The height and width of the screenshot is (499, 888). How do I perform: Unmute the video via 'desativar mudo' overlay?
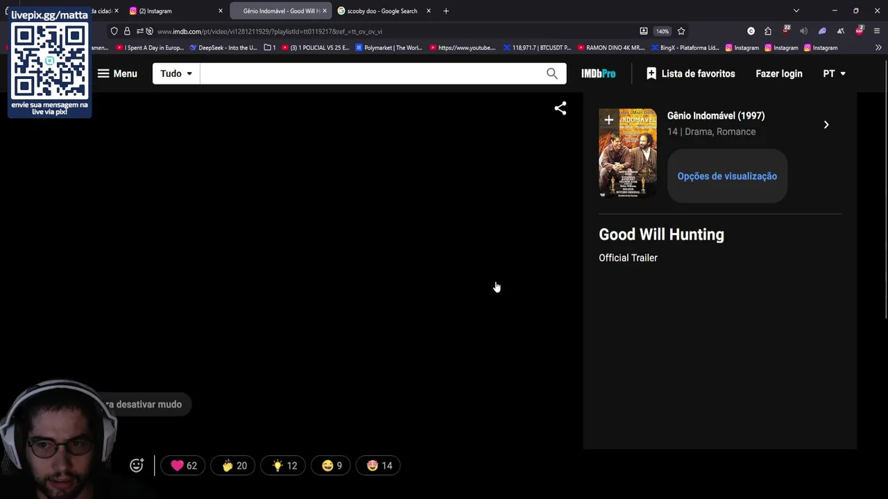click(x=142, y=404)
